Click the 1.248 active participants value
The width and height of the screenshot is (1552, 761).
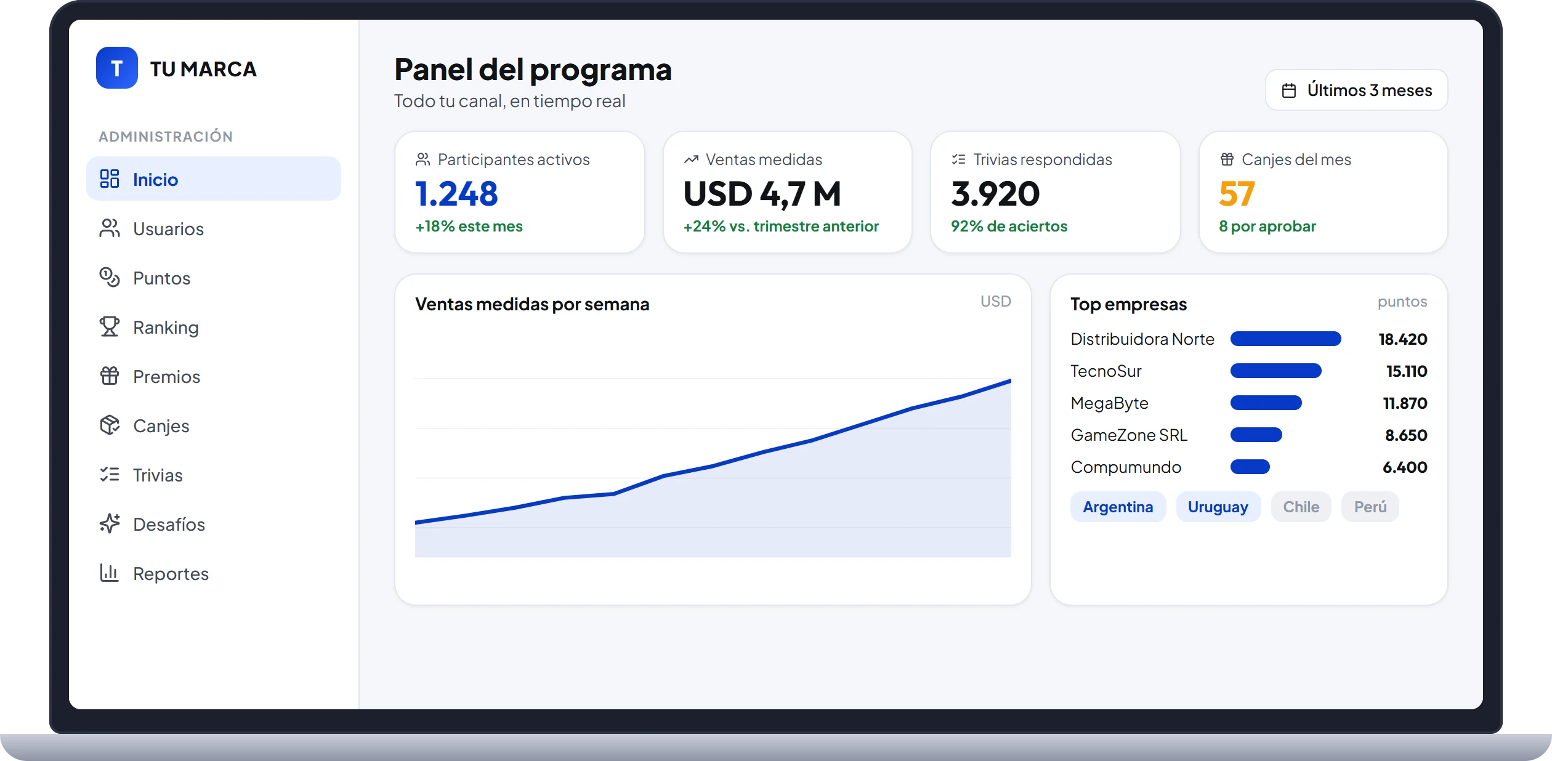point(456,193)
